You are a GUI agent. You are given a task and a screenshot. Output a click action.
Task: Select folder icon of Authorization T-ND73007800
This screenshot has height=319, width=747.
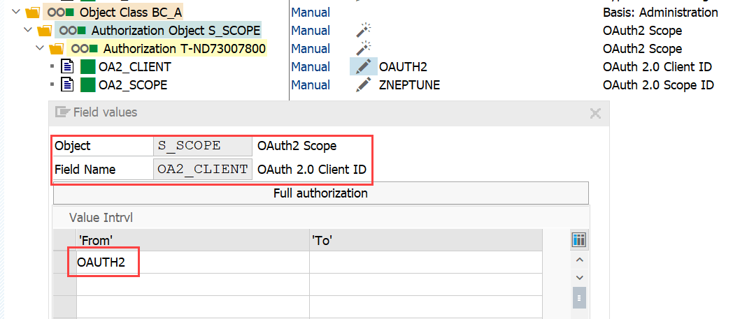56,48
